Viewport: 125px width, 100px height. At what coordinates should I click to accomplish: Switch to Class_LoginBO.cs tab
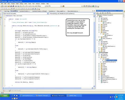coord(61,11)
